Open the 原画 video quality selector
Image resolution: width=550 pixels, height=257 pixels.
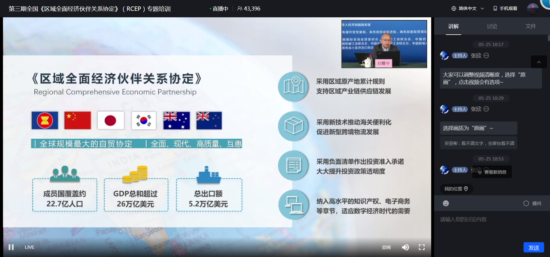pyautogui.click(x=386, y=247)
